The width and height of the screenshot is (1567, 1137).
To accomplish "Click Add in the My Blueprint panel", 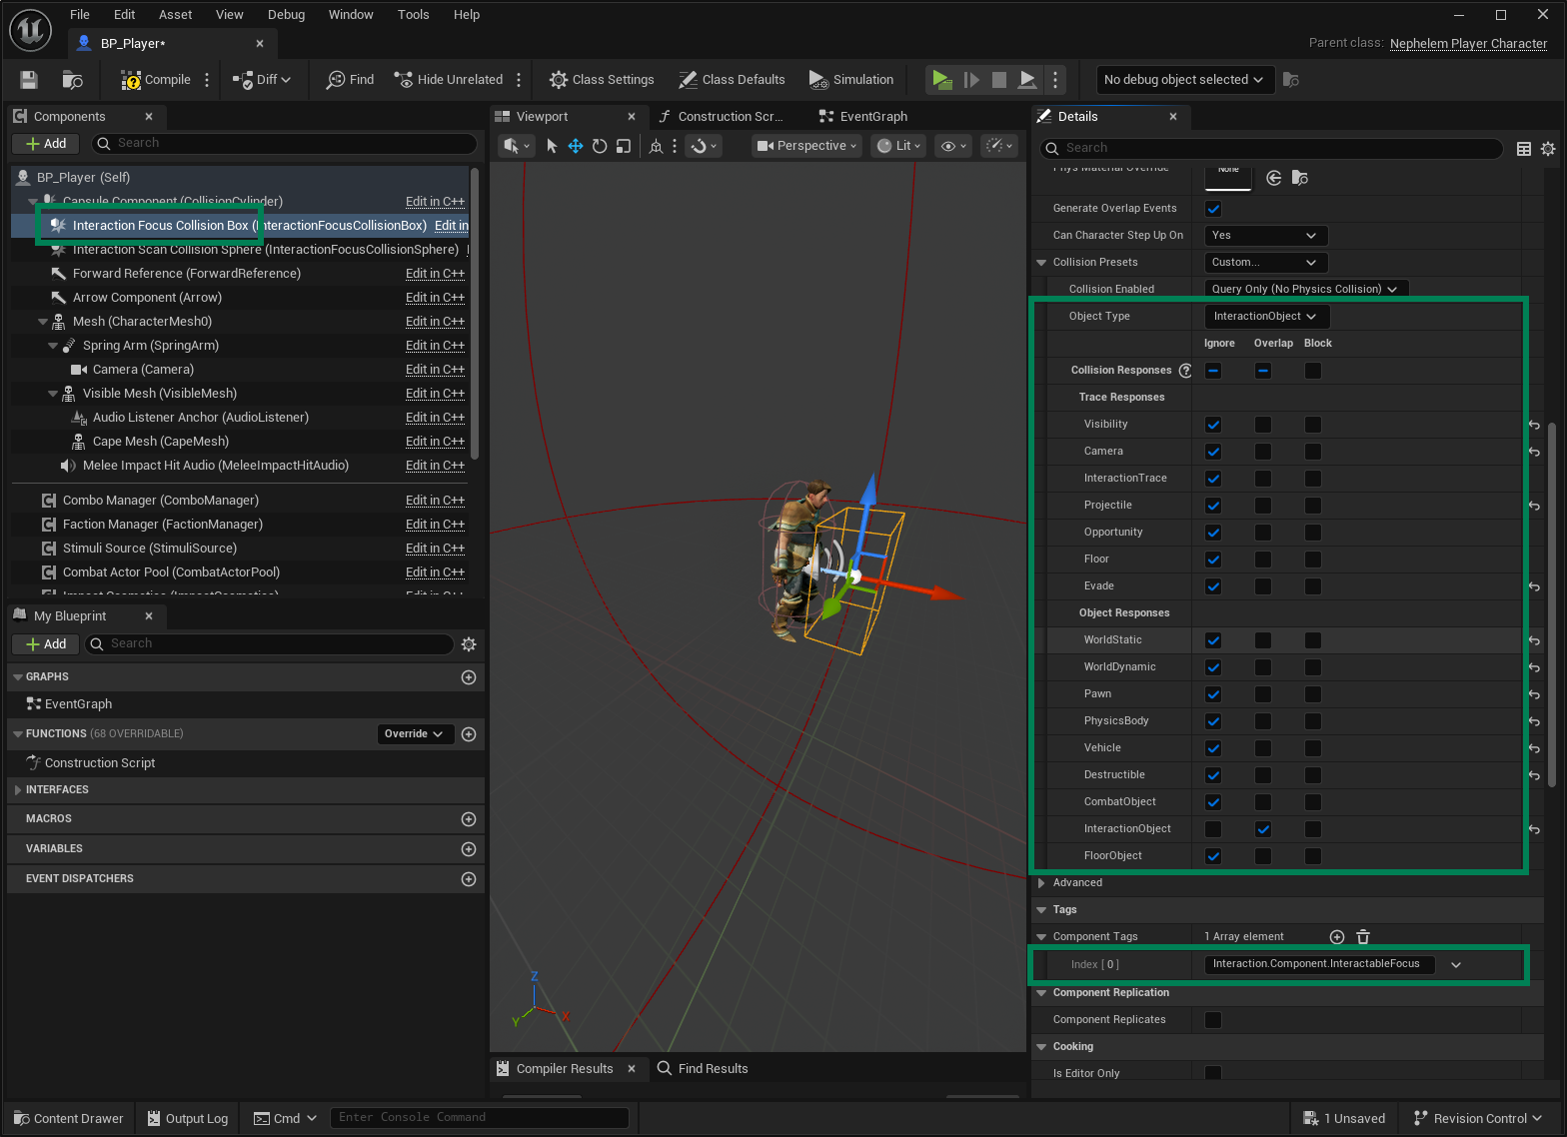I will [46, 644].
